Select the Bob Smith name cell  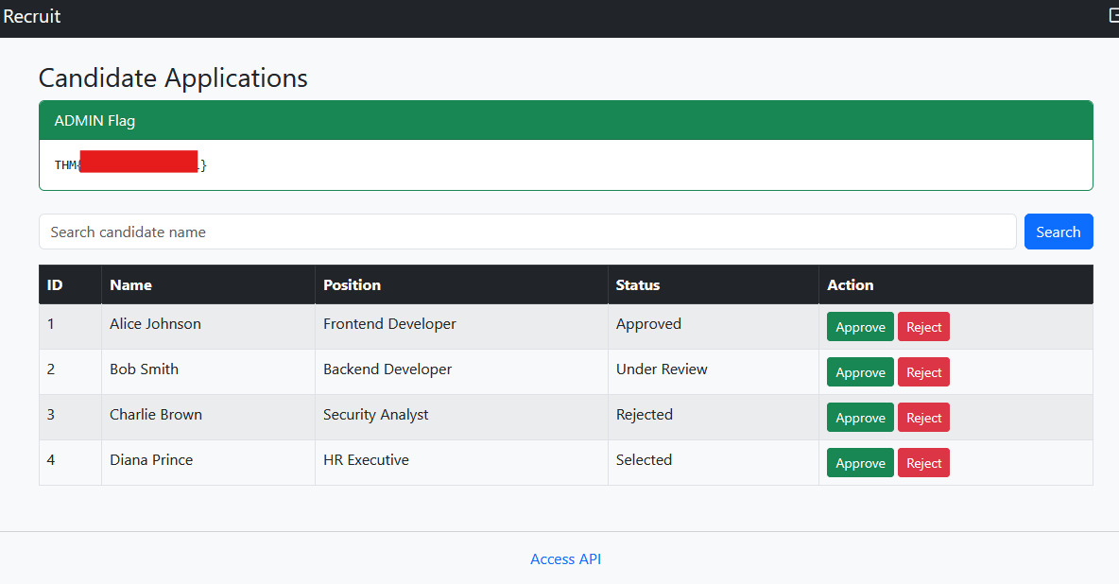coord(208,372)
